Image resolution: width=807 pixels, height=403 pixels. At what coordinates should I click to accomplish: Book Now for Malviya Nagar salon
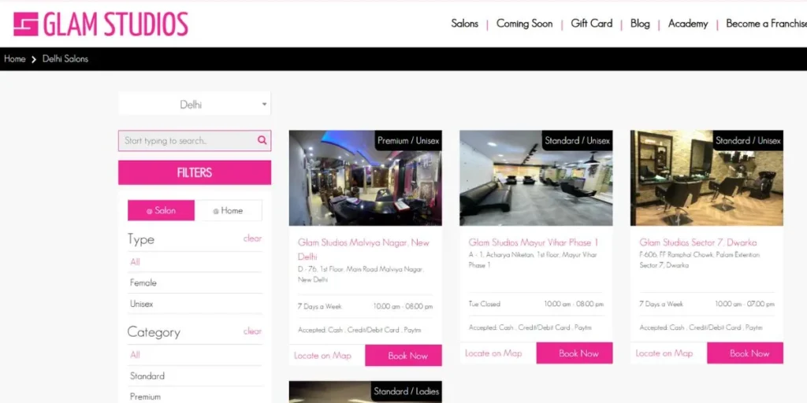[x=407, y=356]
